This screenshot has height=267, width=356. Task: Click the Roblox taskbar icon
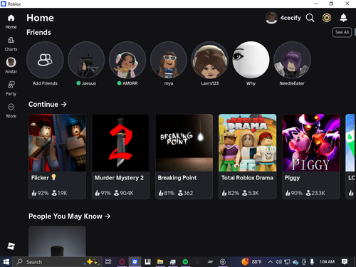[x=135, y=262]
